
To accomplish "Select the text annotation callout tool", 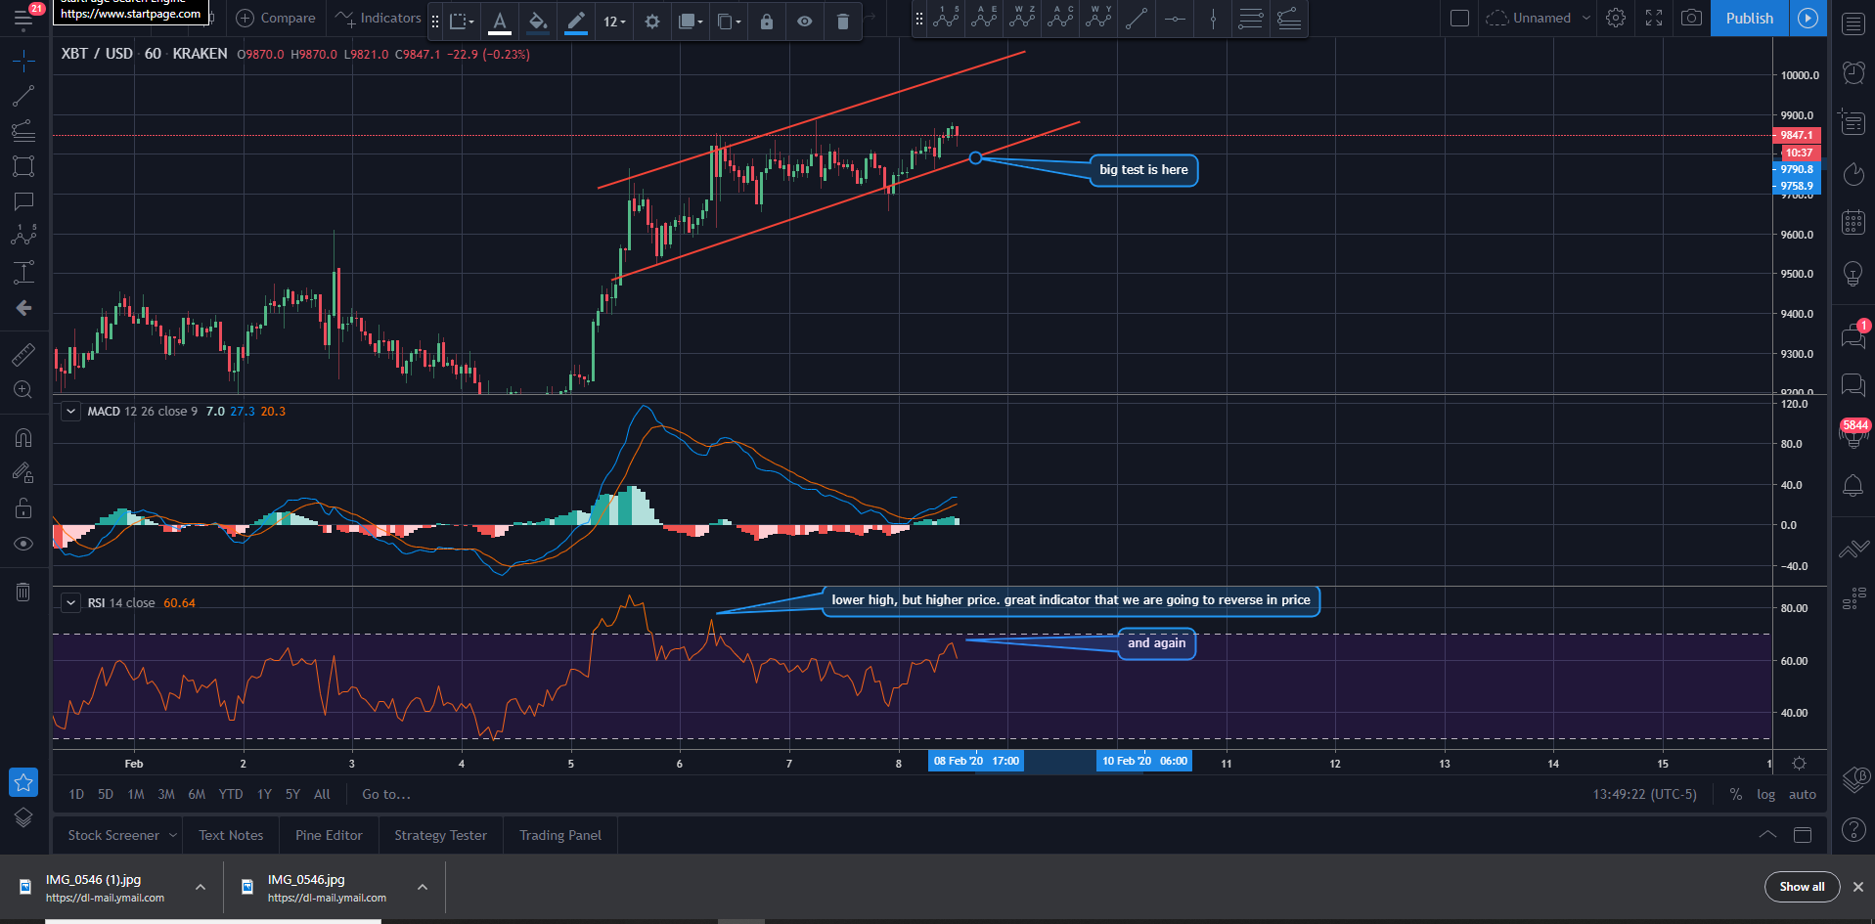I will coord(23,201).
